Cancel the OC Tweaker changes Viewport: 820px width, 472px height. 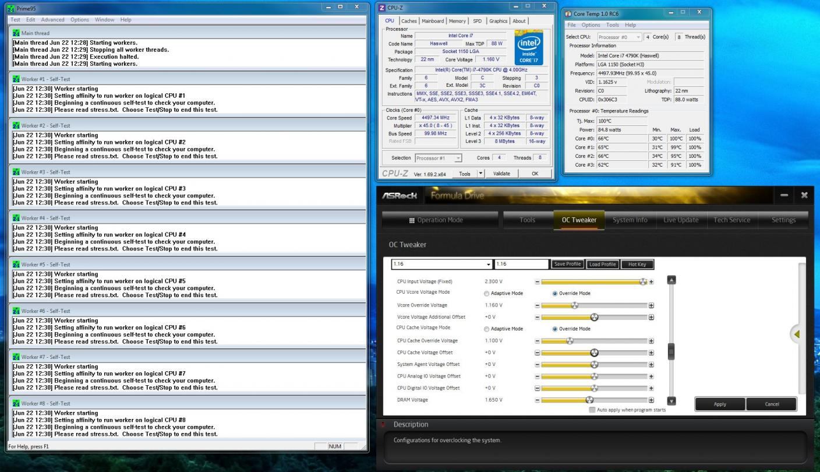[772, 404]
